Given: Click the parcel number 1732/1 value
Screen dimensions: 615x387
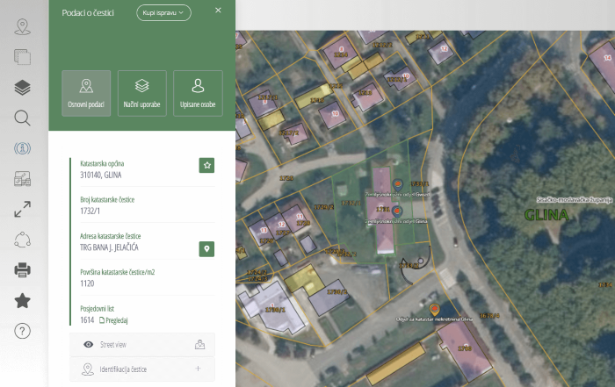Looking at the screenshot, I should 90,211.
